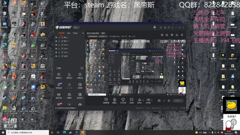Open the 弹幕助手 tool in the toolbox
Image resolution: width=240 pixels, height=135 pixels.
click(x=58, y=76)
